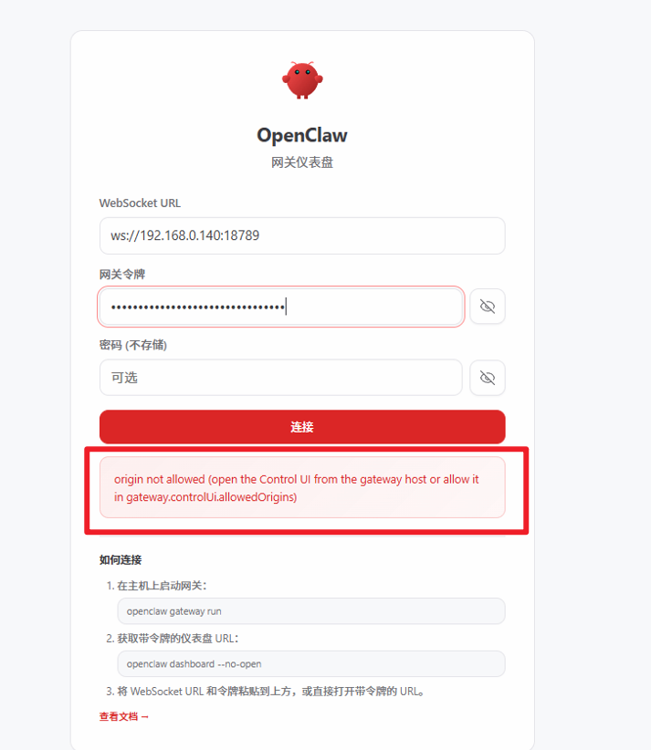The height and width of the screenshot is (750, 651).
Task: Click the OpenClaw title heading
Action: coord(302,135)
